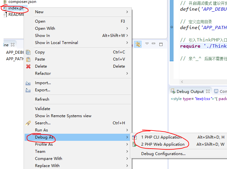Click the index.php file icon
This screenshot has height=169, width=227.
5,8
